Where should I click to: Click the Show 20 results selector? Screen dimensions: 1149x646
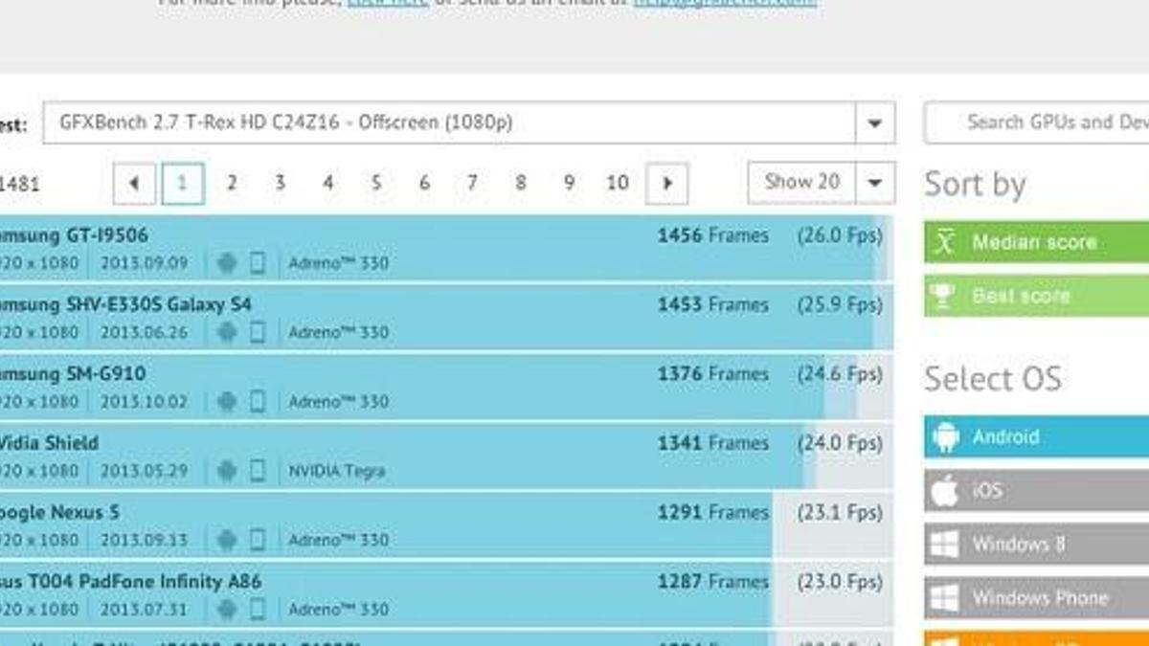(822, 183)
